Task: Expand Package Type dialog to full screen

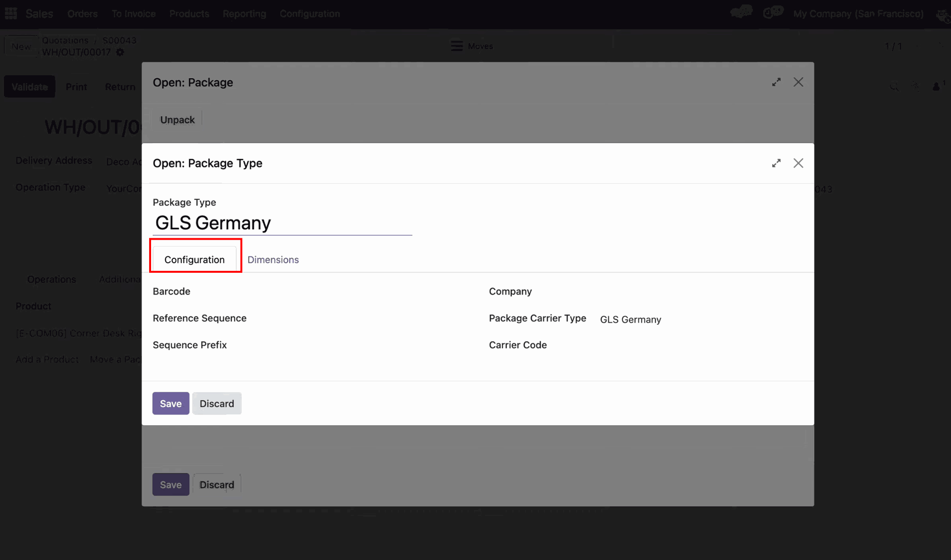Action: point(776,163)
